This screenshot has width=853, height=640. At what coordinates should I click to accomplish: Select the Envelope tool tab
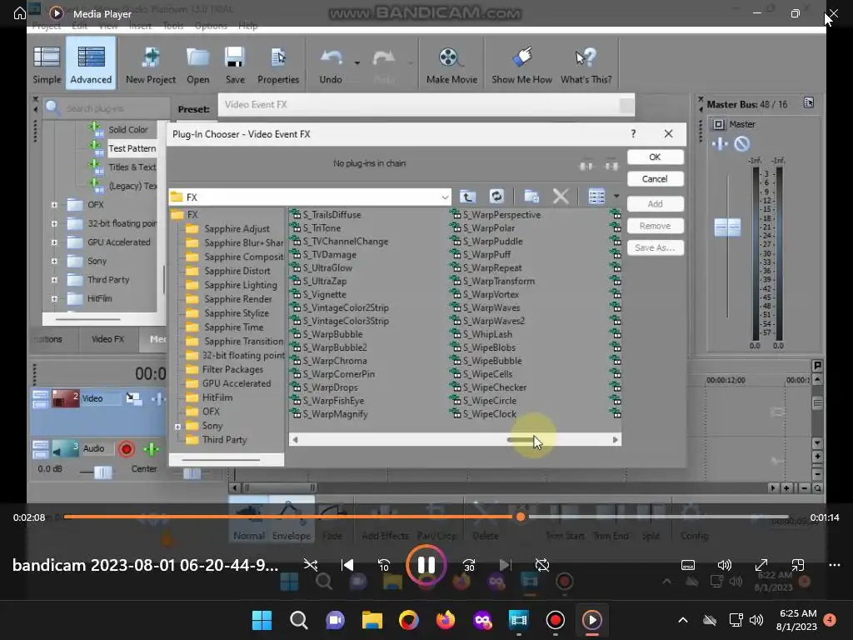pos(291,518)
